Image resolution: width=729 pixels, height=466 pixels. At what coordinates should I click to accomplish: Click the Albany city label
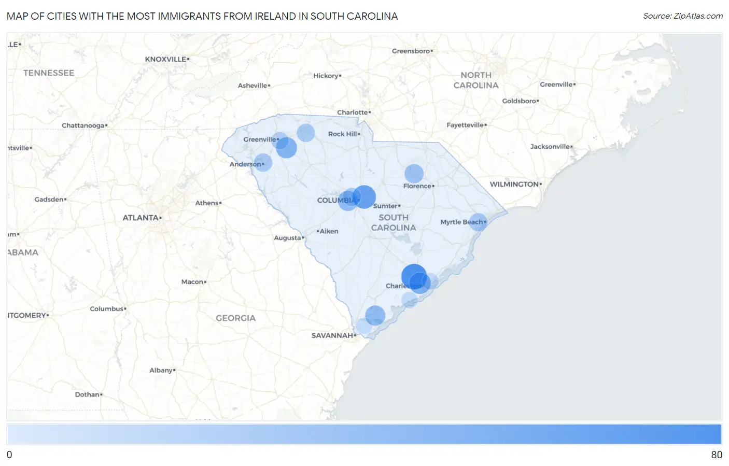pos(162,370)
